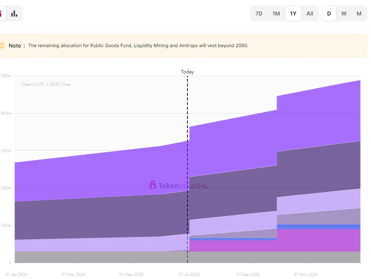Select the 1Y range option
The width and height of the screenshot is (371, 279).
click(x=293, y=14)
